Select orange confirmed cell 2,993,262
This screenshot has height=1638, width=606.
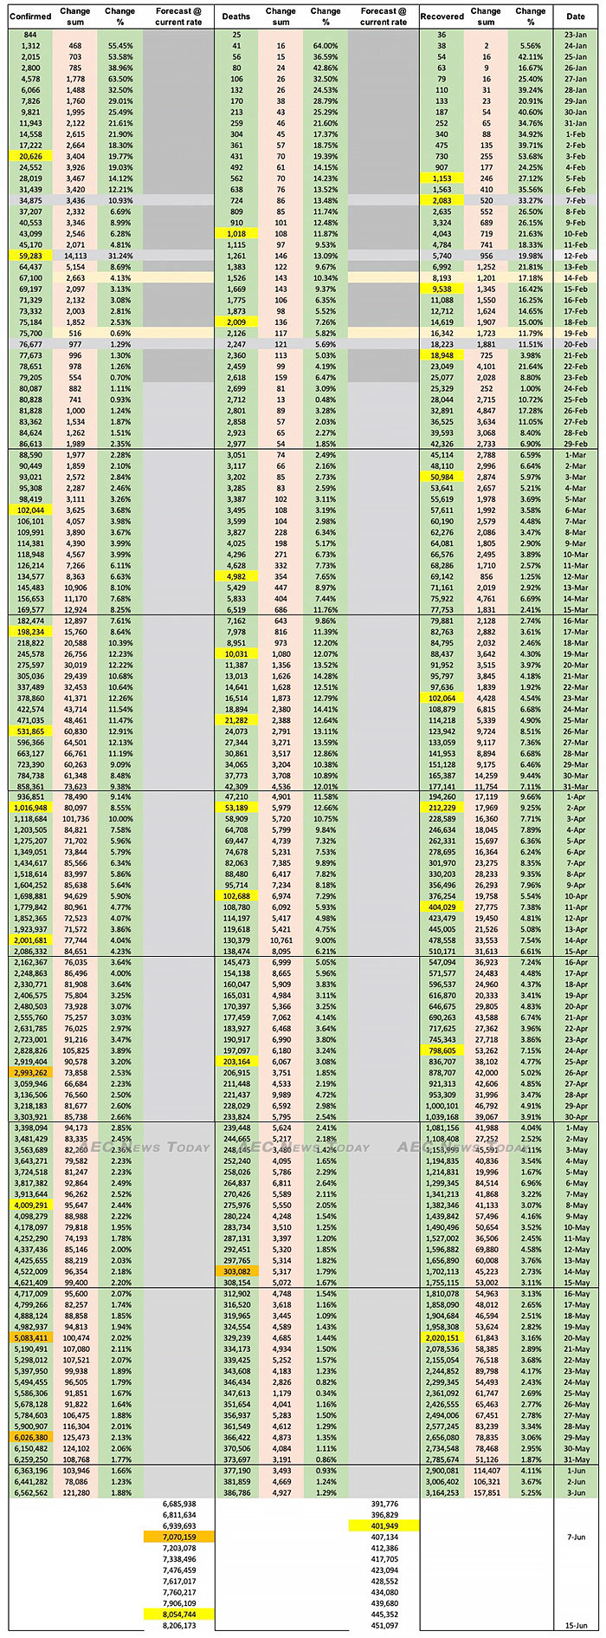click(30, 1073)
